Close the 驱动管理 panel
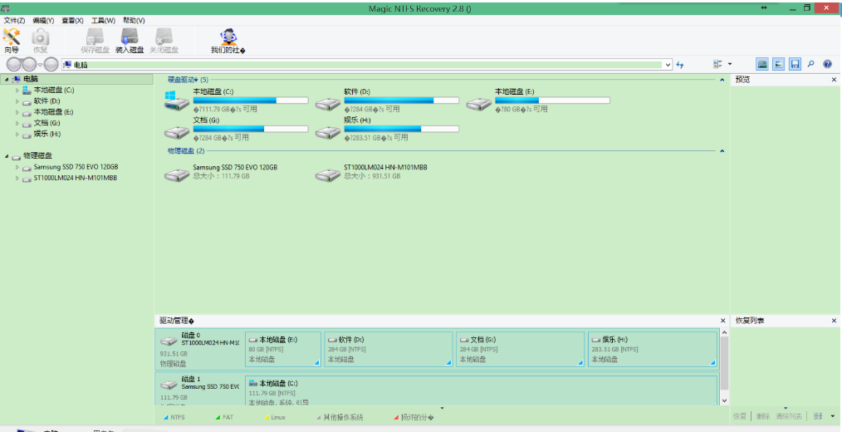Screen dimensions: 842x432 (x=722, y=321)
